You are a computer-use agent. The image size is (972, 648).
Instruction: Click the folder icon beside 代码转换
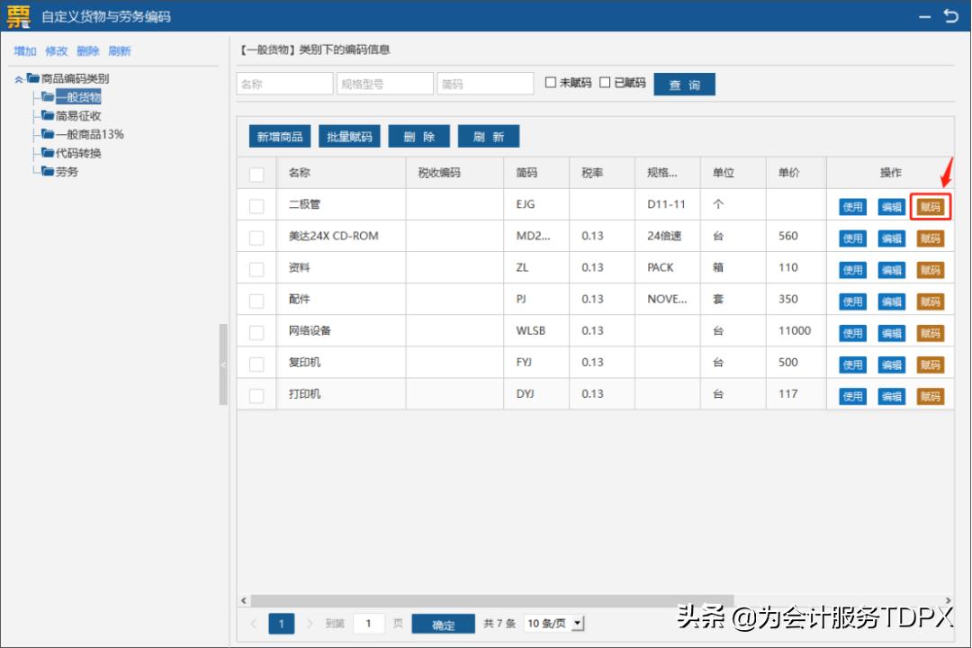pyautogui.click(x=49, y=153)
